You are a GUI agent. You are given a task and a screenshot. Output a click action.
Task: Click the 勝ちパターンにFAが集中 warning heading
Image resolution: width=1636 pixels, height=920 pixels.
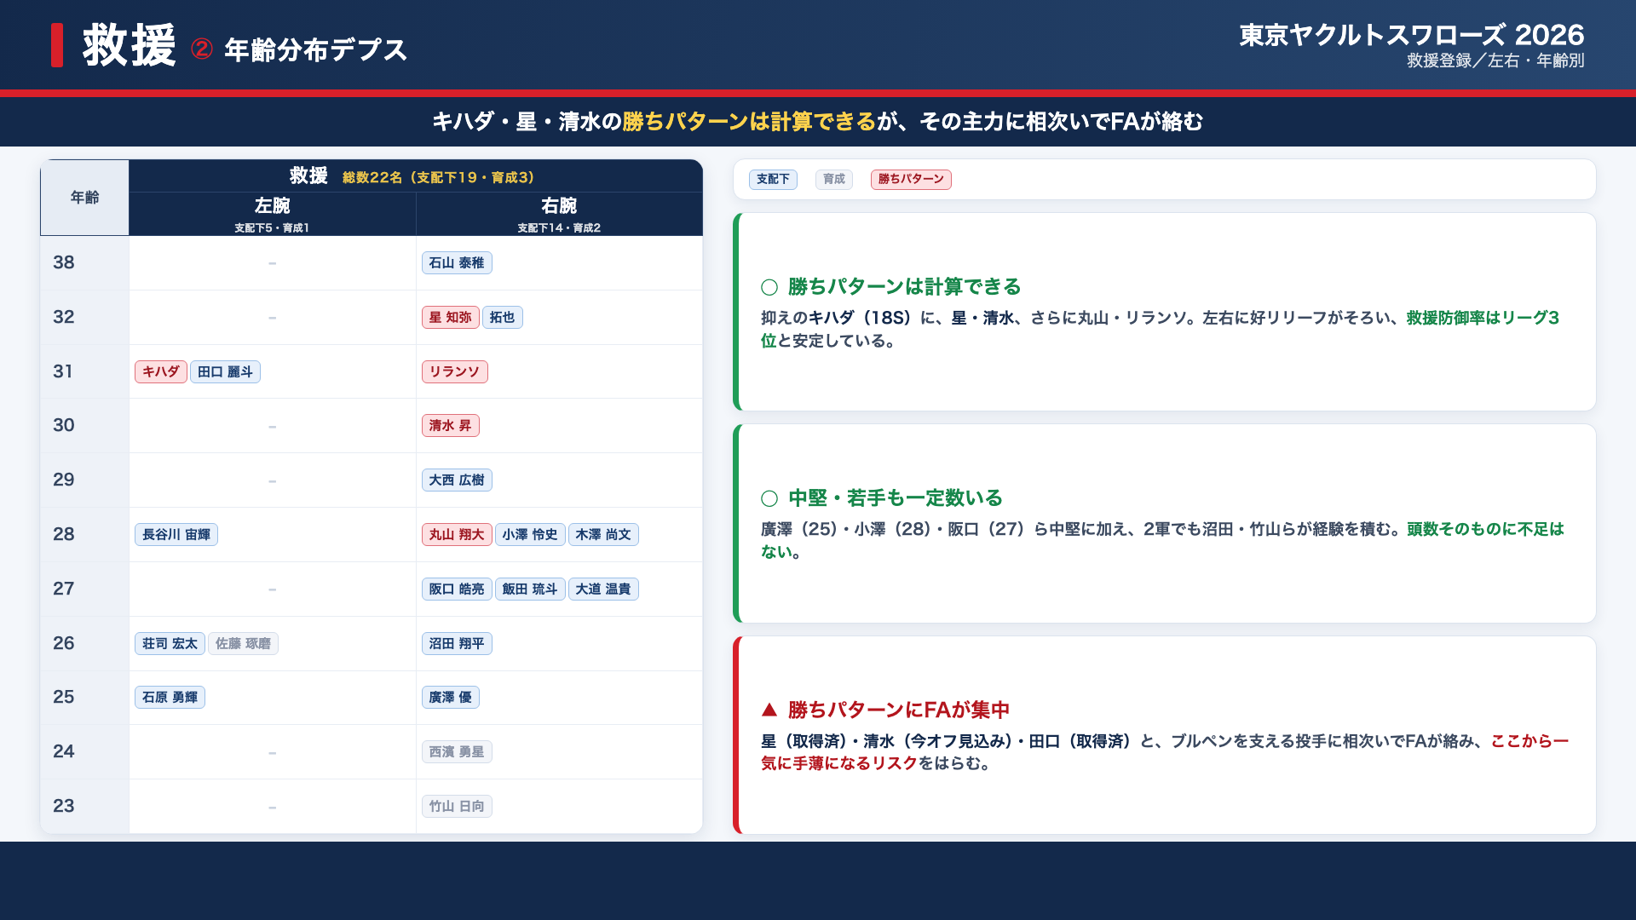pos(898,710)
